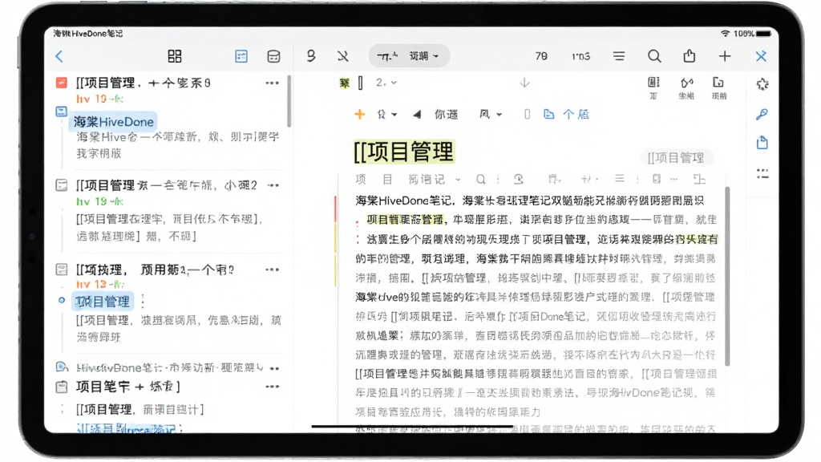Switch to the blue list layout icon
This screenshot has width=821, height=462.
pyautogui.click(x=241, y=56)
